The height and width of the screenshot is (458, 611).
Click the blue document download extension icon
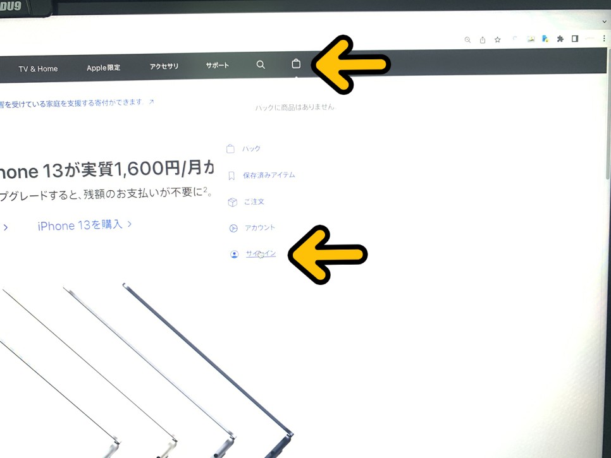click(545, 39)
